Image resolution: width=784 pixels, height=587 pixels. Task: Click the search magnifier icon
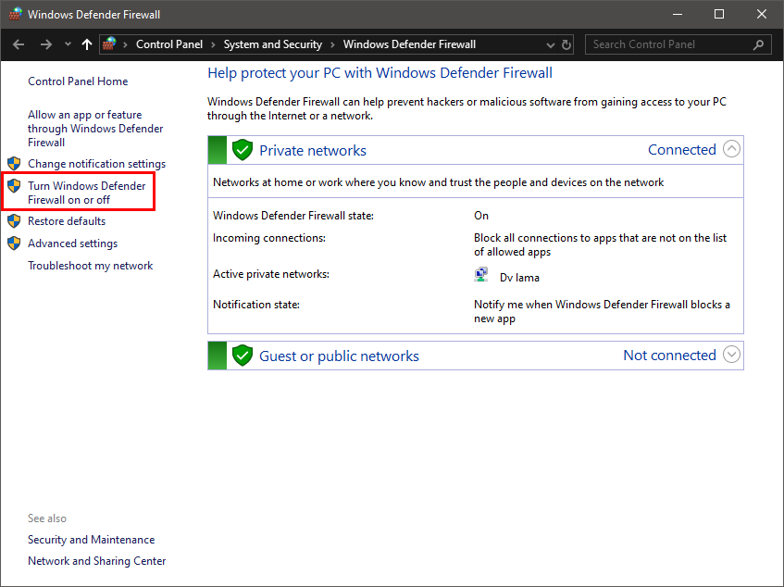point(759,44)
